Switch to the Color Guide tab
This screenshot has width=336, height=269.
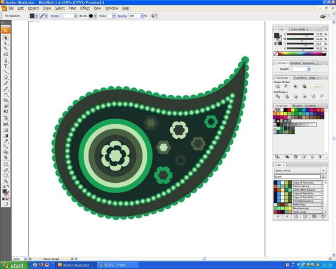298,29
